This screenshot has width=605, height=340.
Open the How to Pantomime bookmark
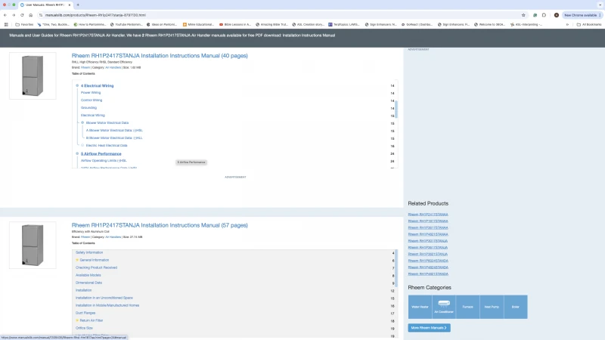(x=89, y=24)
